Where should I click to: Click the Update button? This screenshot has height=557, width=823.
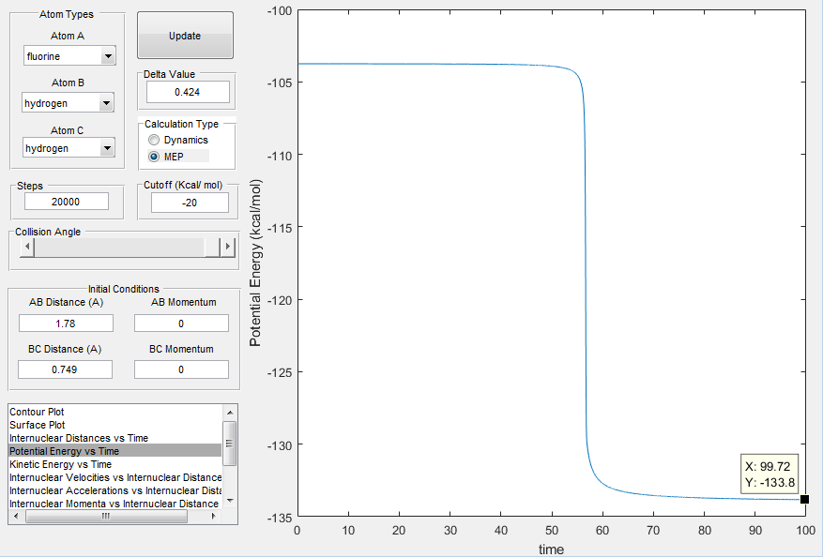[x=185, y=35]
